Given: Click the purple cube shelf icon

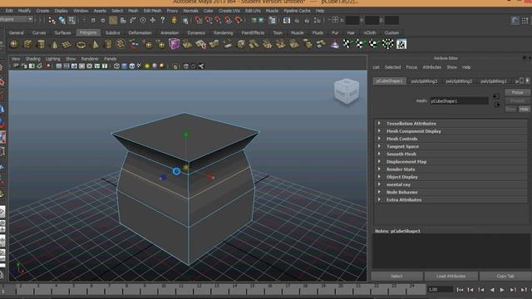Looking at the screenshot, I should pyautogui.click(x=174, y=44).
